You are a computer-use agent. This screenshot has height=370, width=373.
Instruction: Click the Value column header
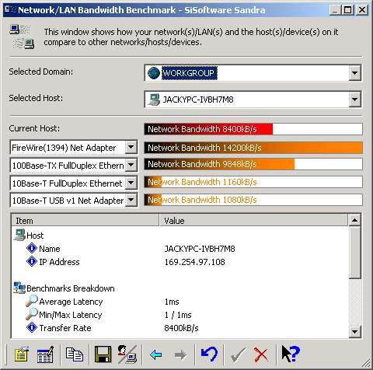click(x=253, y=221)
